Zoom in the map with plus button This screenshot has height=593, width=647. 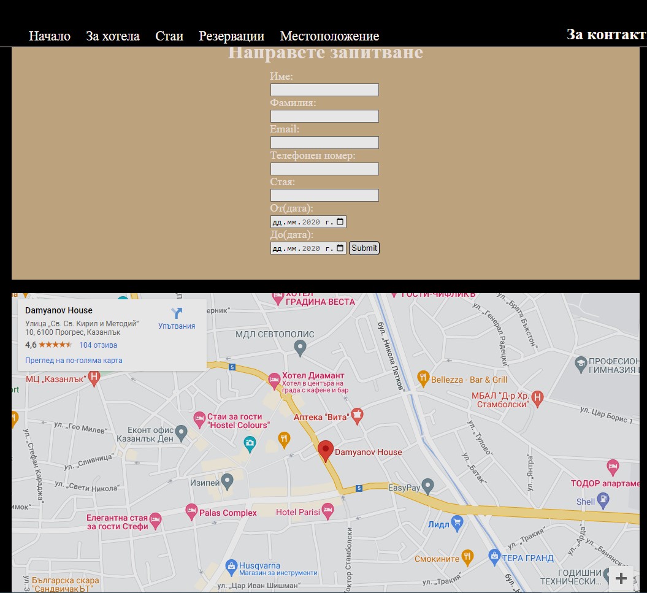621,578
